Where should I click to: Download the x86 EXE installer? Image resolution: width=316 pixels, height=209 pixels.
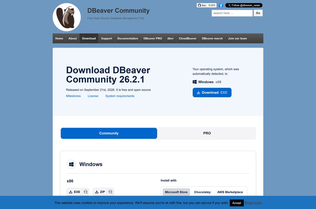pyautogui.click(x=75, y=192)
